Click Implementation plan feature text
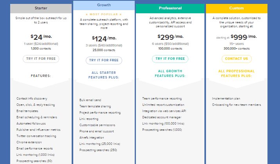This screenshot has height=164, width=280. pos(226,98)
